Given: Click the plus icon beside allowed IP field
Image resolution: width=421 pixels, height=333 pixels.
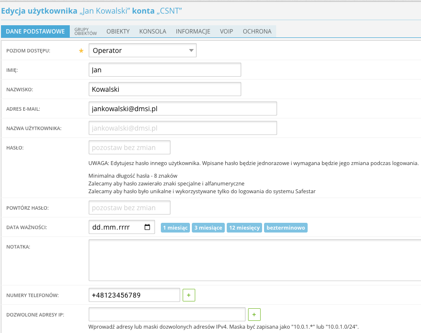Looking at the screenshot, I should pyautogui.click(x=254, y=314).
